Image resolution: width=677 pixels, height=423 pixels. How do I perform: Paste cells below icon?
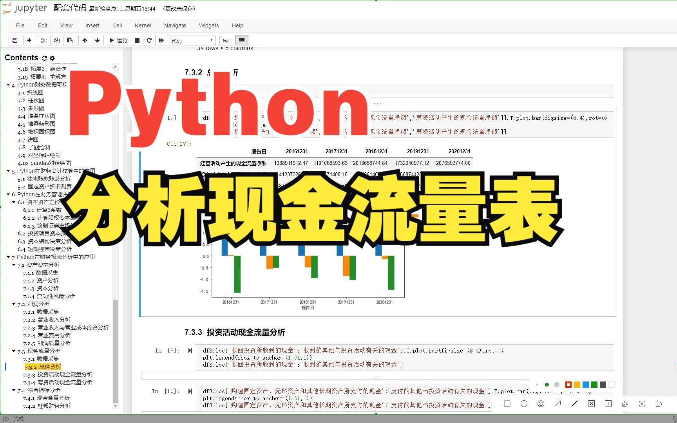[70, 40]
